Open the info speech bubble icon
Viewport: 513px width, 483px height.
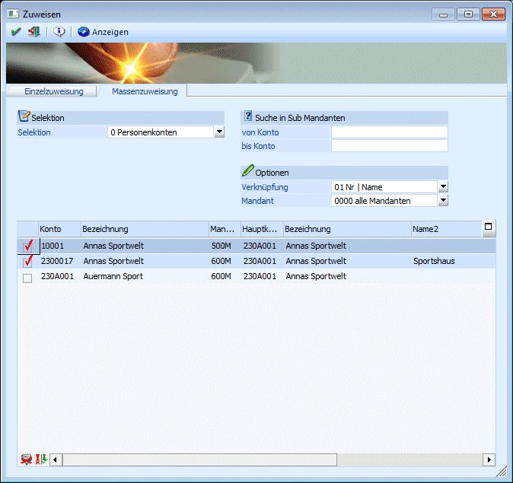(x=59, y=32)
